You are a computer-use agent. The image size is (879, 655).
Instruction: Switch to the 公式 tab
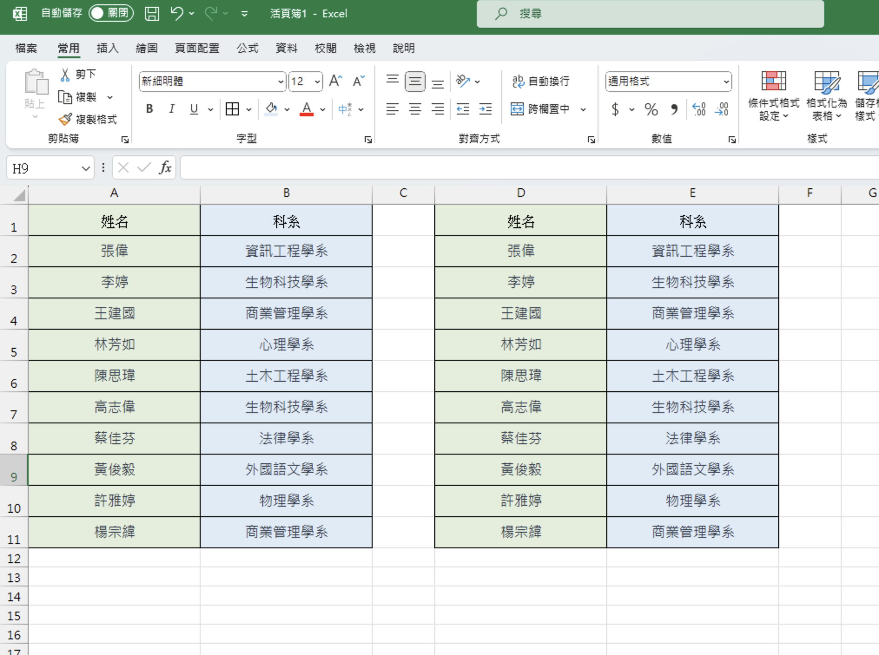coord(247,48)
